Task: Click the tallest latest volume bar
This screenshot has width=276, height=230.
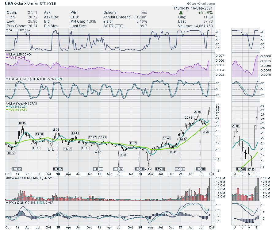Action: tap(209, 190)
